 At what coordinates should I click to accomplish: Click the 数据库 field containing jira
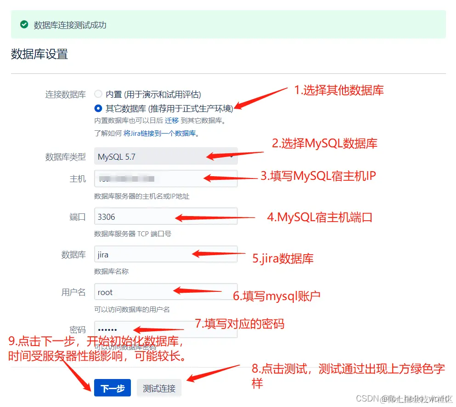pyautogui.click(x=165, y=254)
